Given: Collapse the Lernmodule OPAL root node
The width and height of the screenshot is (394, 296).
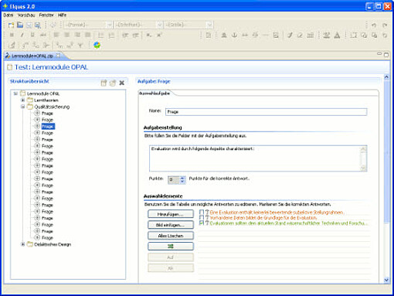Looking at the screenshot, I should tap(15, 94).
